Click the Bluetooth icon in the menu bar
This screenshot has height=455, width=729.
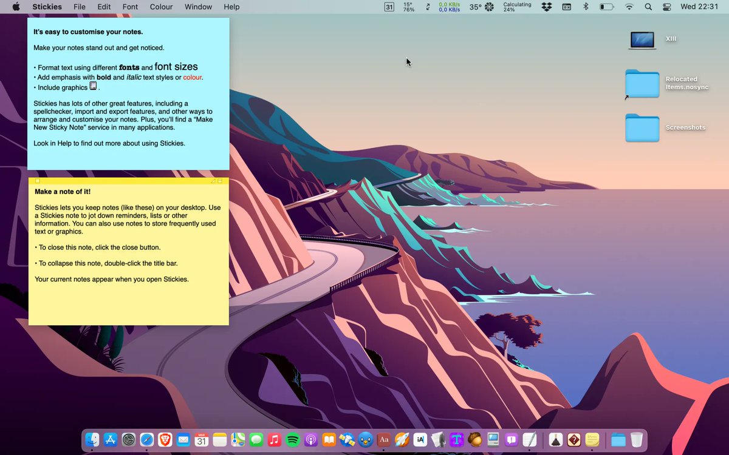(x=585, y=7)
